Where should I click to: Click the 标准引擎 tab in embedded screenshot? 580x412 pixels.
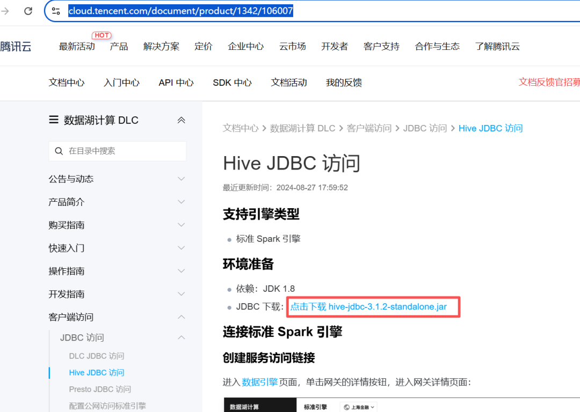316,407
